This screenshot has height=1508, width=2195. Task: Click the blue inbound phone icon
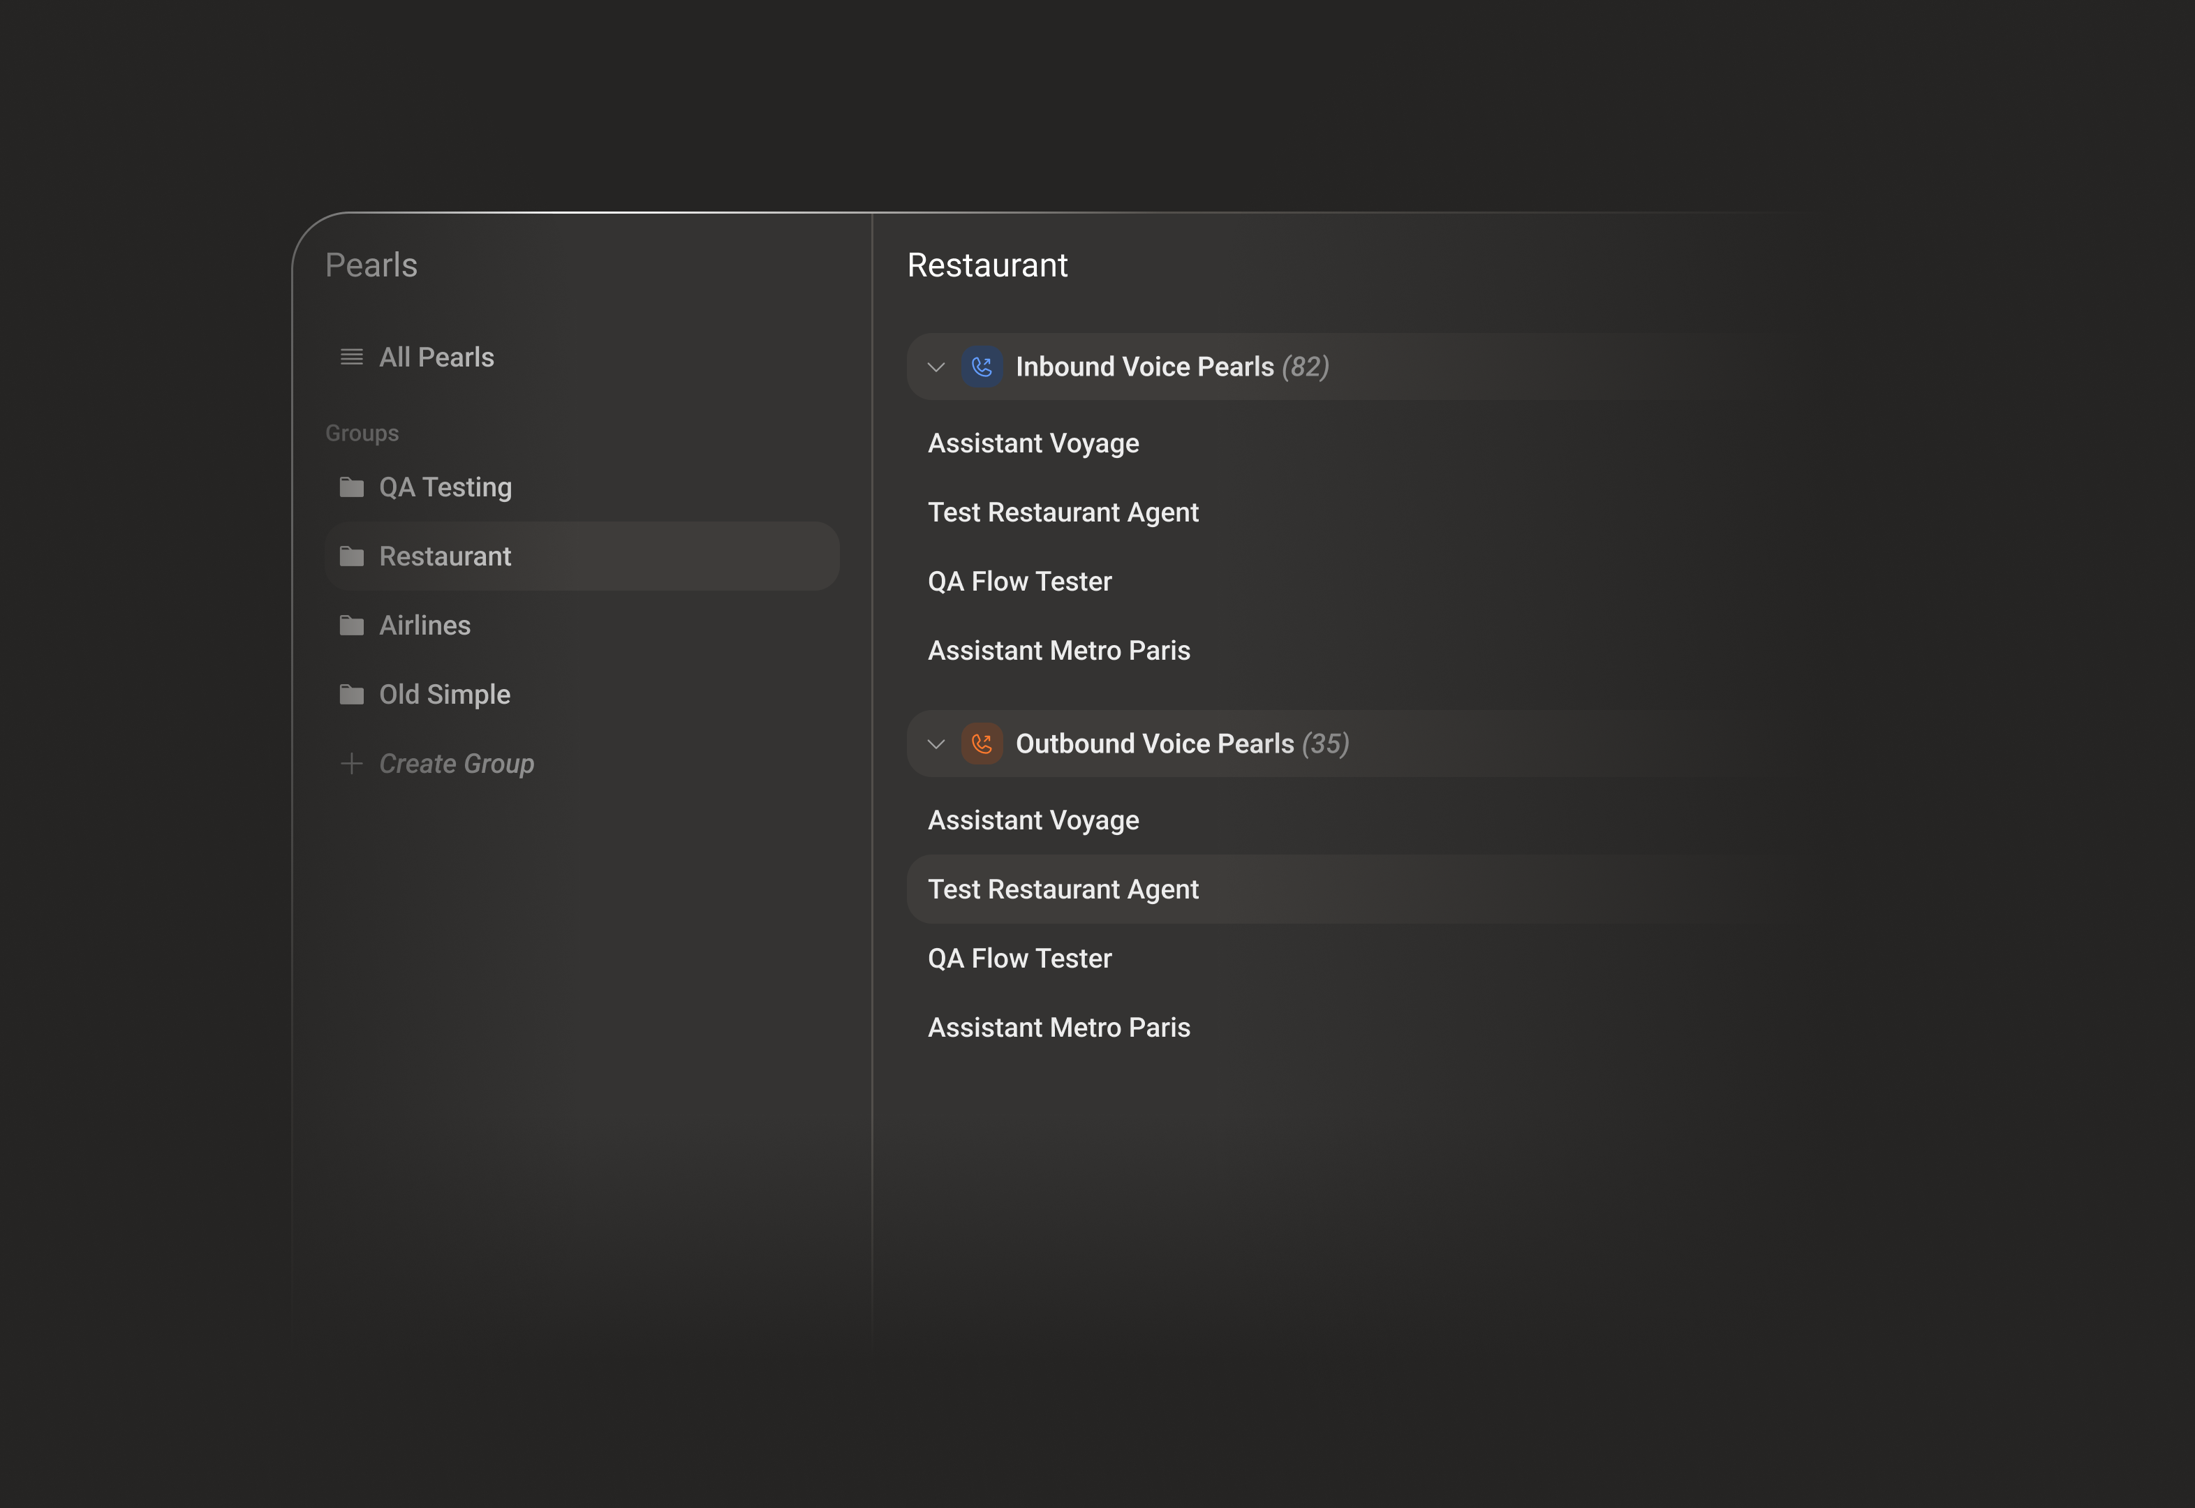[982, 367]
